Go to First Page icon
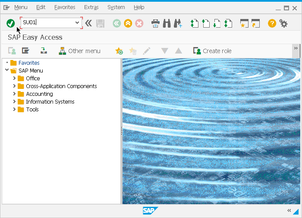 194,23
